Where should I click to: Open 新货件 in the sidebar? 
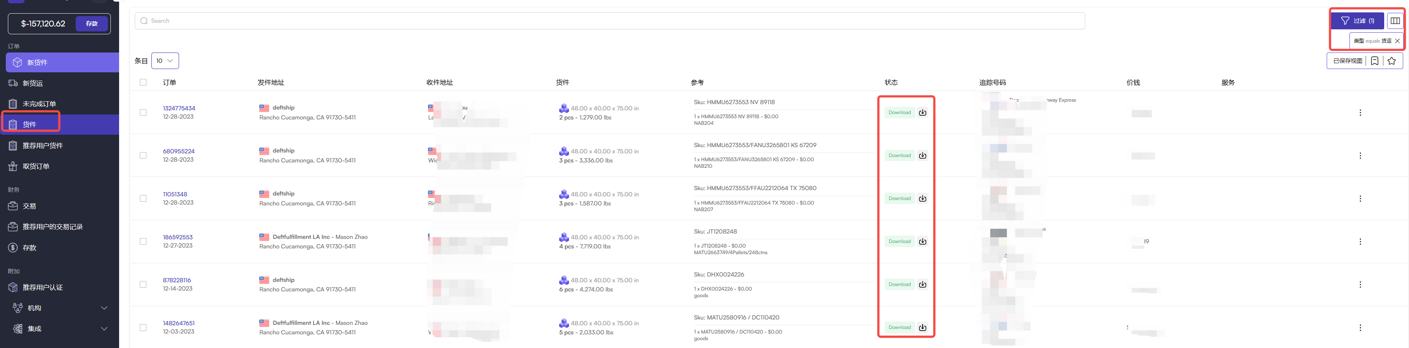tap(62, 62)
